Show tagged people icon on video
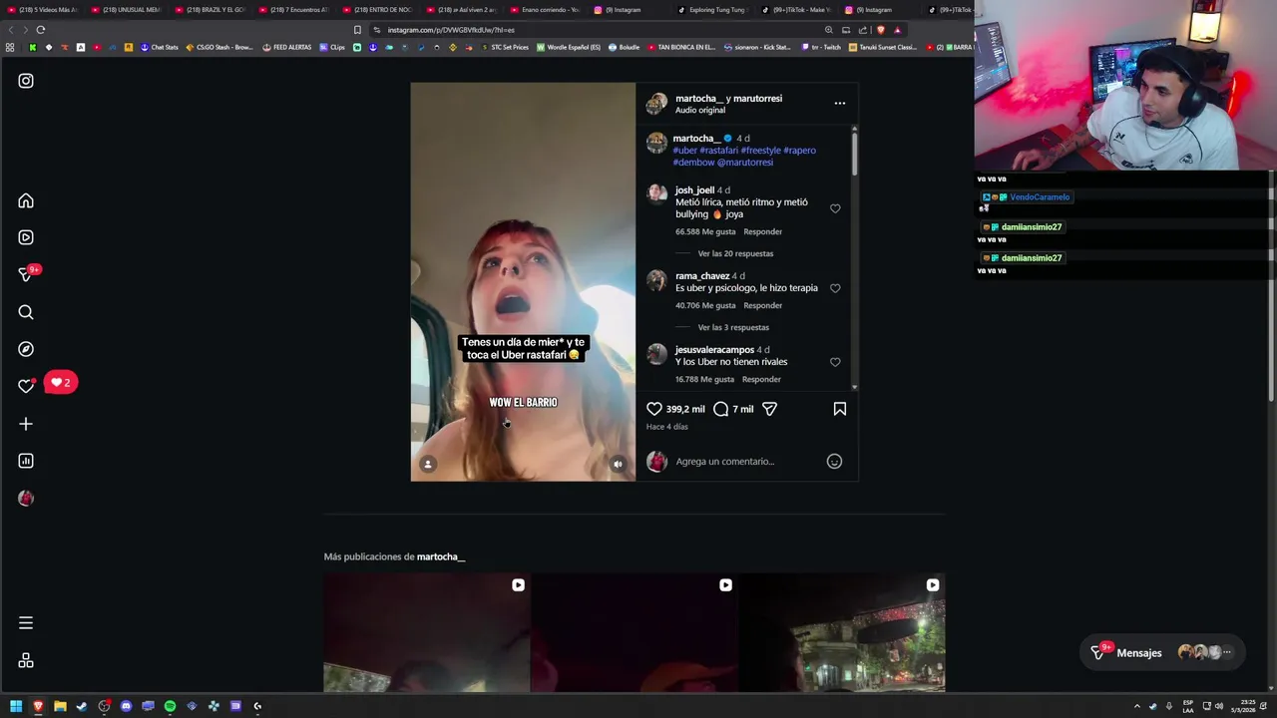Viewport: 1277px width, 718px height. point(428,464)
